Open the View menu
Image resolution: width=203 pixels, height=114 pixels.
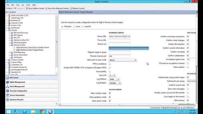[18, 5]
